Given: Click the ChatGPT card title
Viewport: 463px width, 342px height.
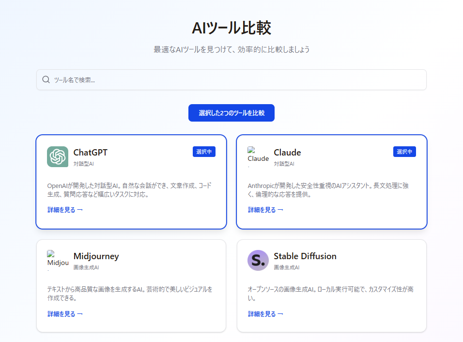Looking at the screenshot, I should coord(91,153).
